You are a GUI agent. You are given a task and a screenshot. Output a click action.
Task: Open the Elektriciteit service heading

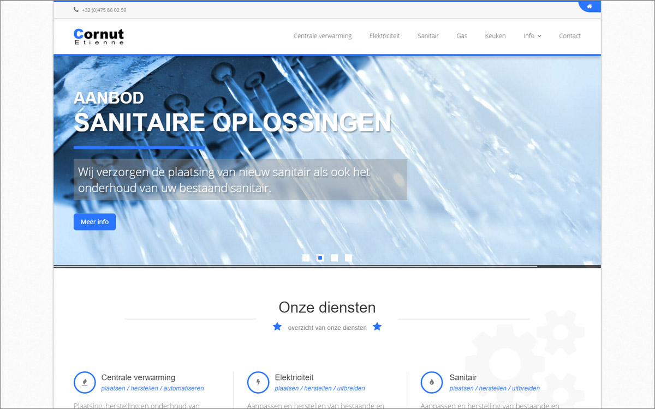[294, 377]
